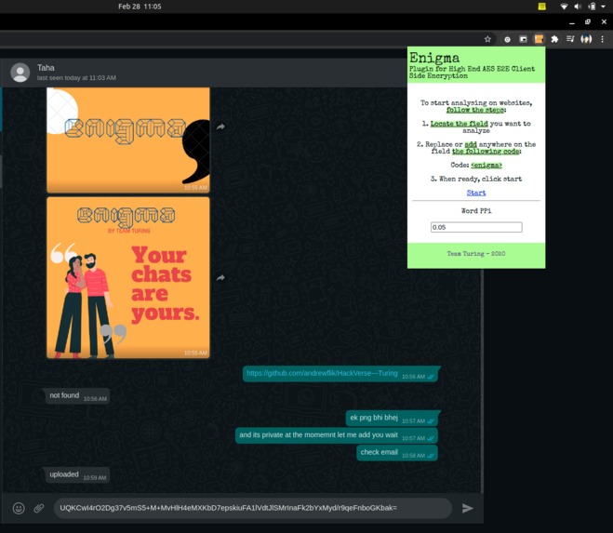Click the 'check email' message
This screenshot has height=533, width=613.
[x=397, y=453]
